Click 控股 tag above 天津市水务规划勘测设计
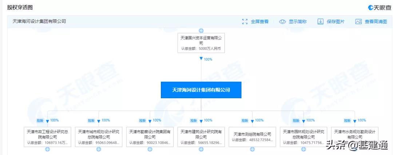Viewport: 393px width, 155px height. (x=348, y=121)
